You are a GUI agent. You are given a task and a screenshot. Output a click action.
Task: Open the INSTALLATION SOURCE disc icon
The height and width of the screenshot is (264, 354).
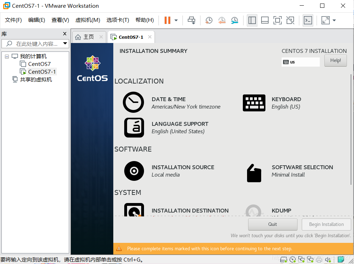[134, 171]
